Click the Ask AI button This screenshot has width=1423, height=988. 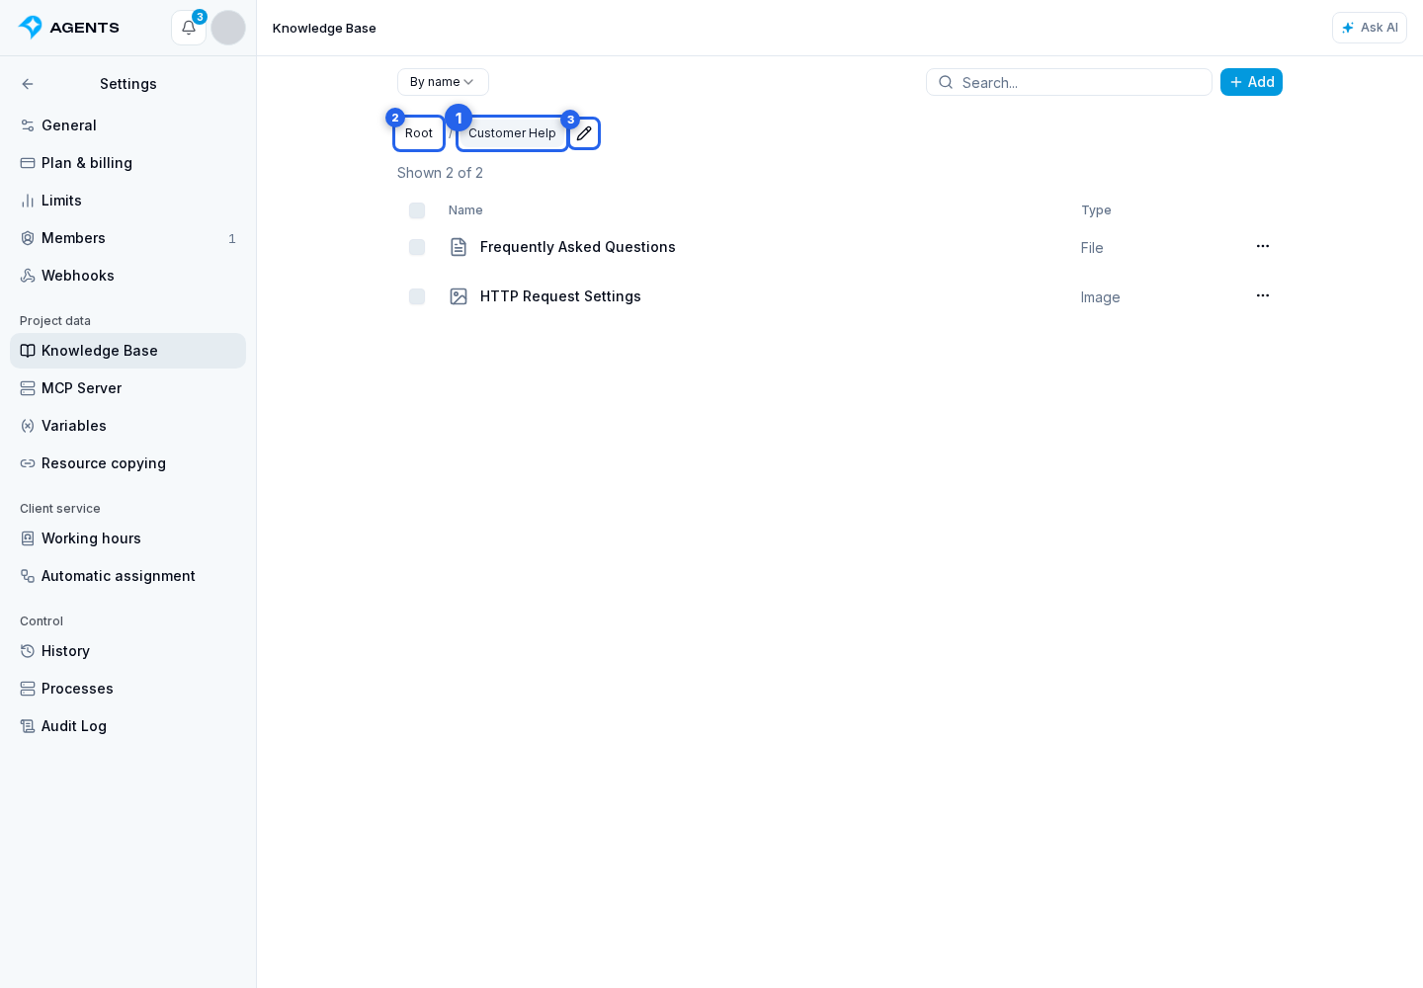(x=1370, y=28)
